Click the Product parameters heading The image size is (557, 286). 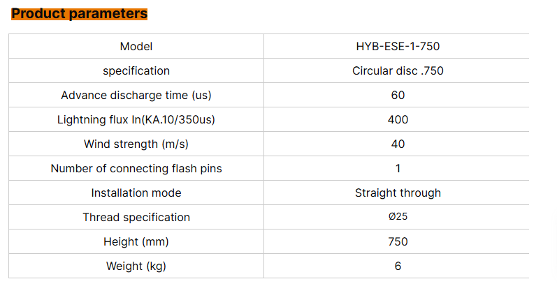tap(80, 13)
